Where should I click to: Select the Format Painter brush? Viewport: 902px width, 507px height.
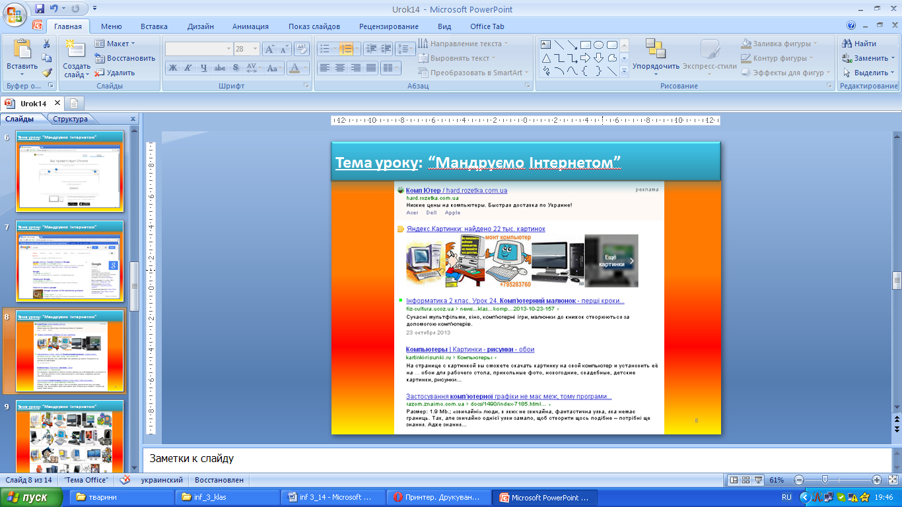(47, 73)
